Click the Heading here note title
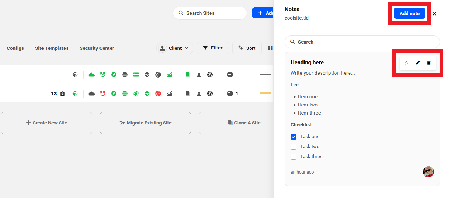Screen dimensions: 451x198 307,62
